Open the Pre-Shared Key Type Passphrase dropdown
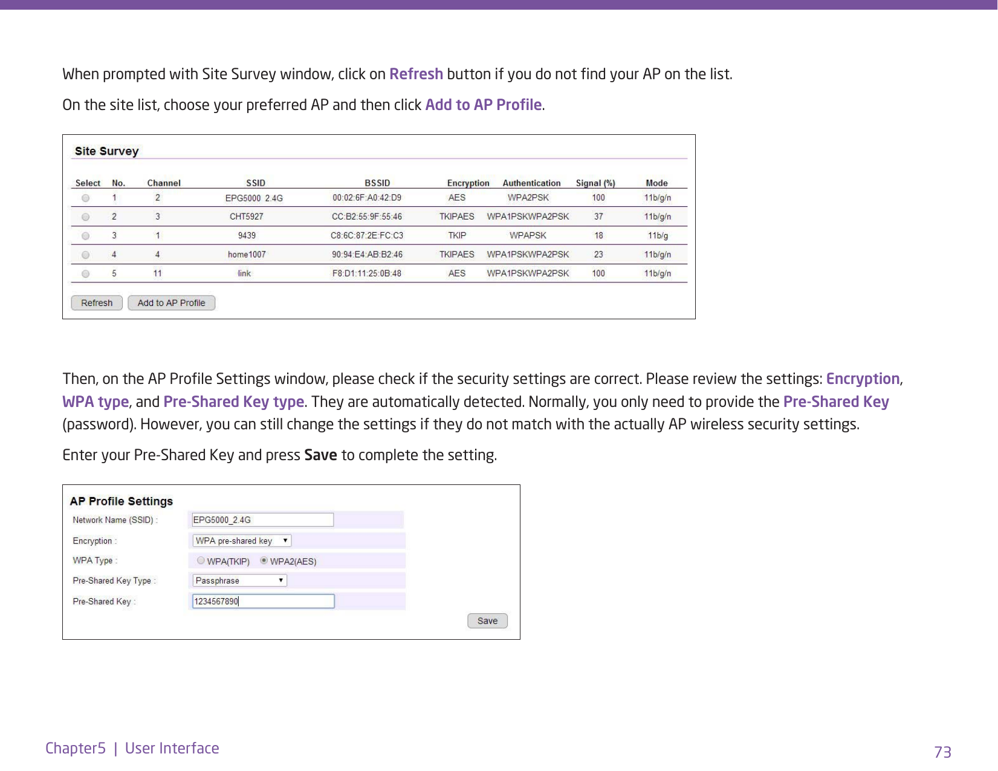The height and width of the screenshot is (771, 998). point(239,581)
